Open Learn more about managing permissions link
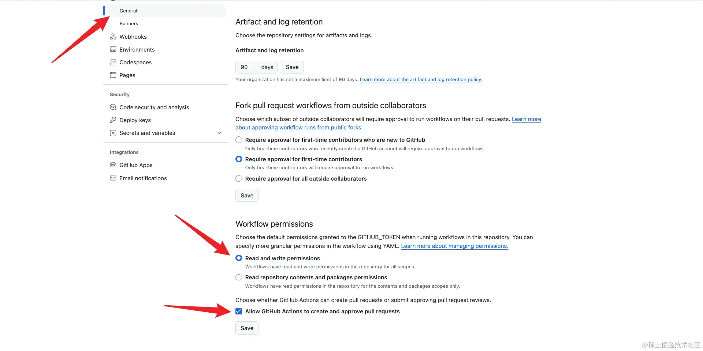The image size is (703, 351). tap(454, 246)
